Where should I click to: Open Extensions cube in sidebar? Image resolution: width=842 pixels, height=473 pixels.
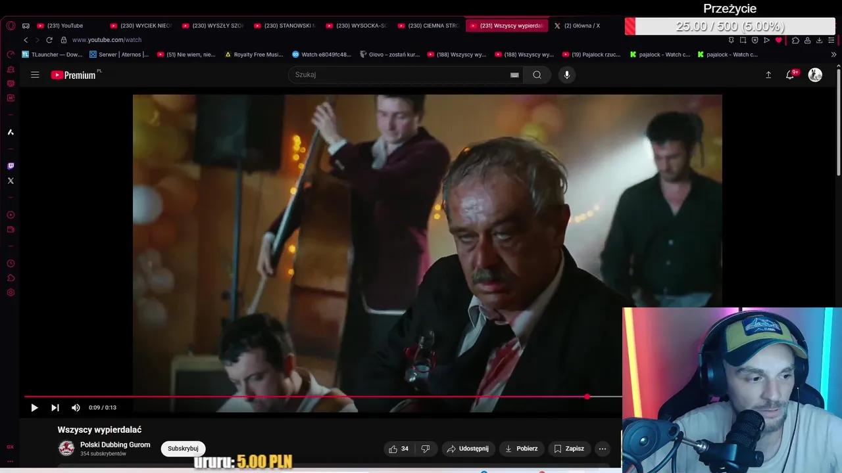click(x=11, y=278)
